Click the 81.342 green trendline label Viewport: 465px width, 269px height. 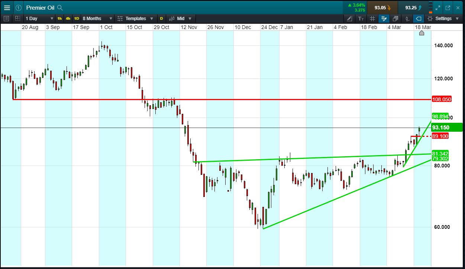440,154
